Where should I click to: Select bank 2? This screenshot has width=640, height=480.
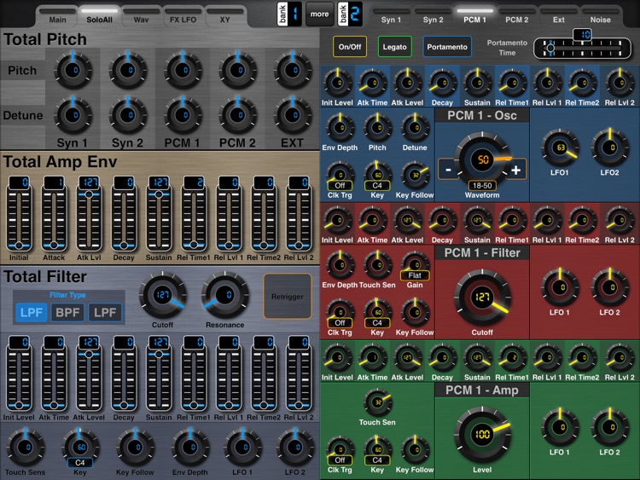pyautogui.click(x=350, y=14)
